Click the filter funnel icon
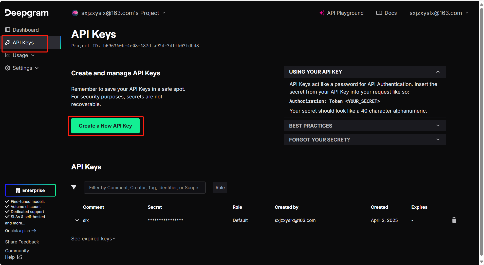The width and height of the screenshot is (484, 265). click(74, 187)
